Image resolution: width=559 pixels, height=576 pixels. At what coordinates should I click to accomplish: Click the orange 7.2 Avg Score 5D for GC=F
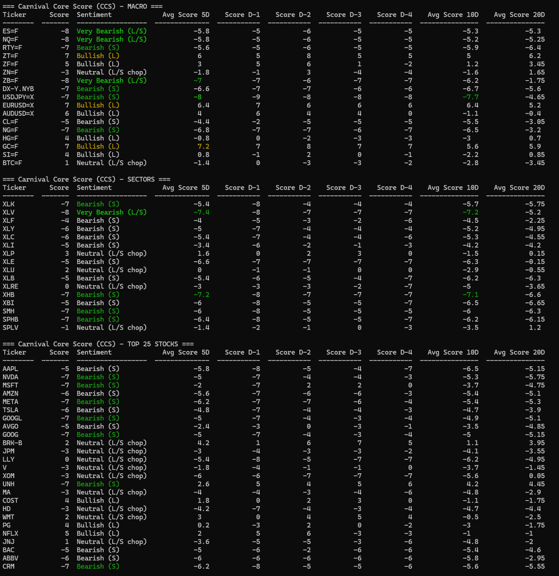coord(203,146)
